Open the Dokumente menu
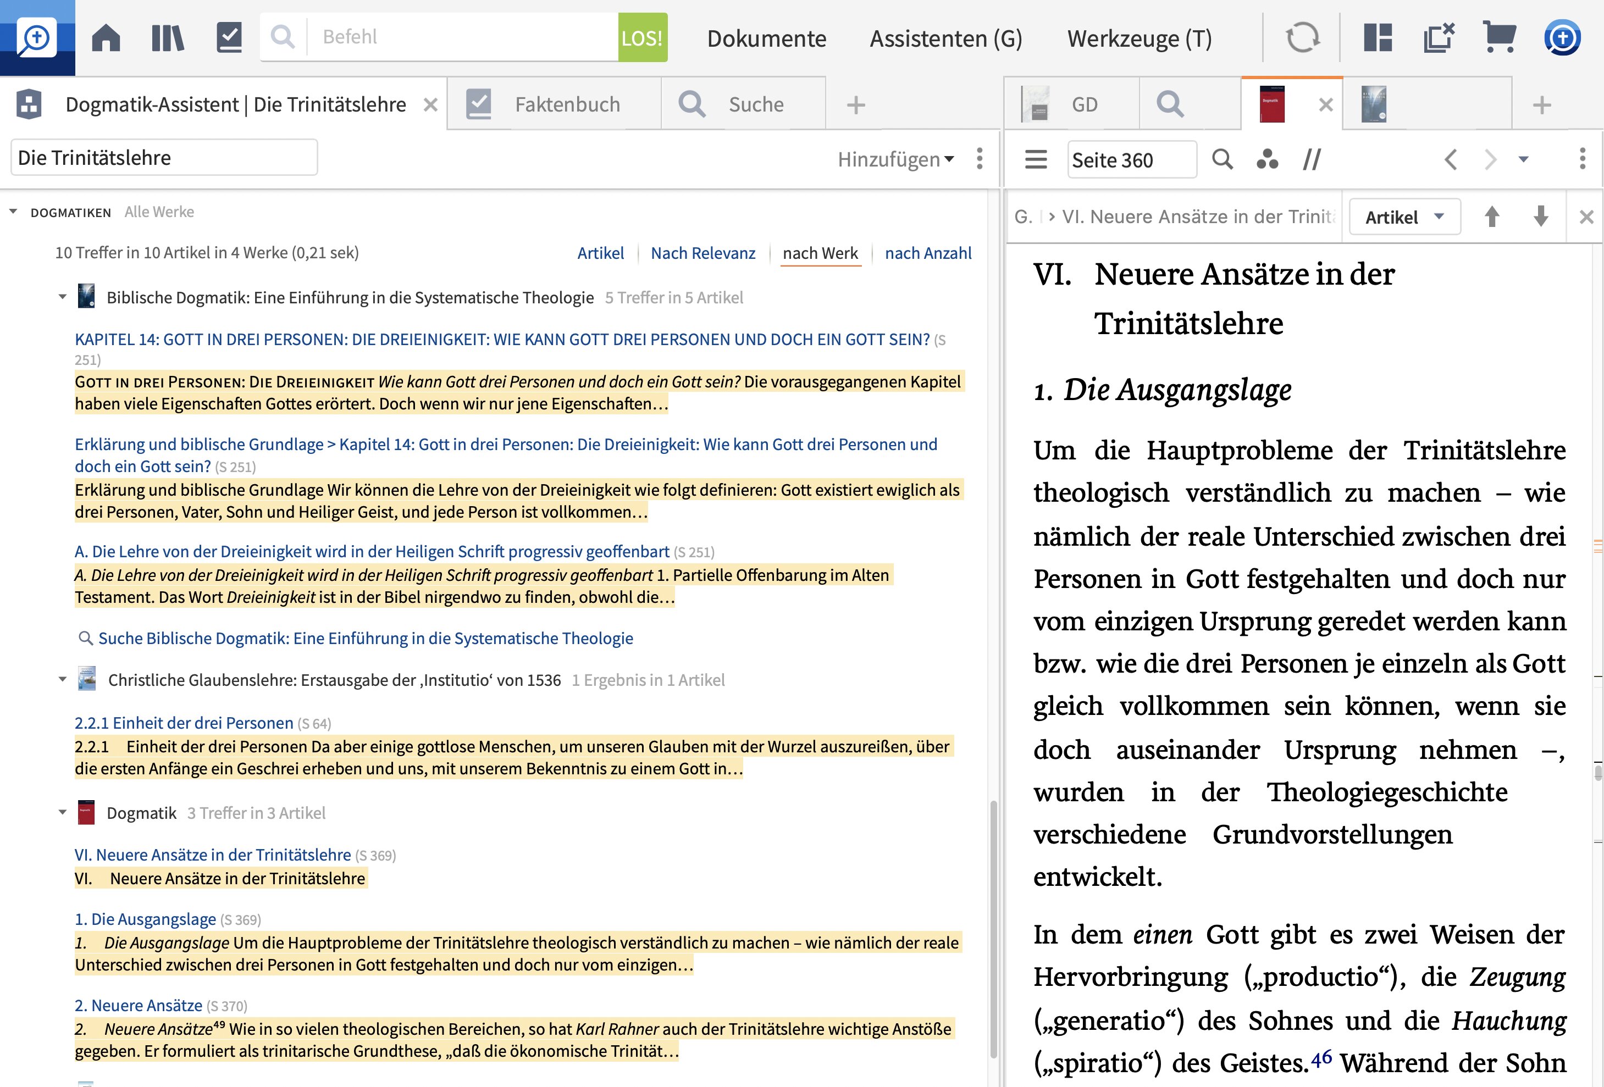This screenshot has width=1604, height=1087. 766,38
